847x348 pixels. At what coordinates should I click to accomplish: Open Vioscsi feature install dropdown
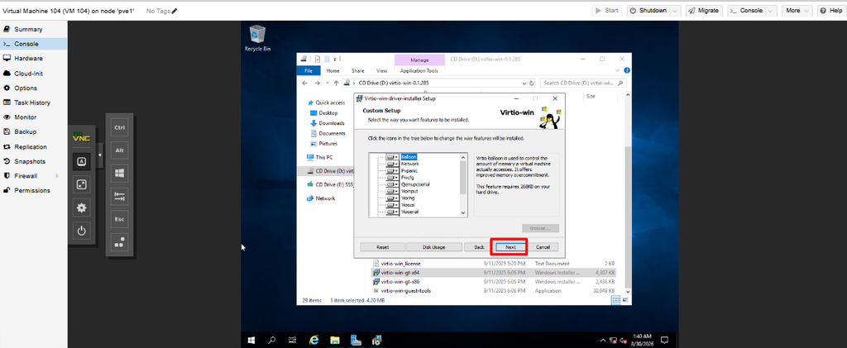tap(393, 206)
